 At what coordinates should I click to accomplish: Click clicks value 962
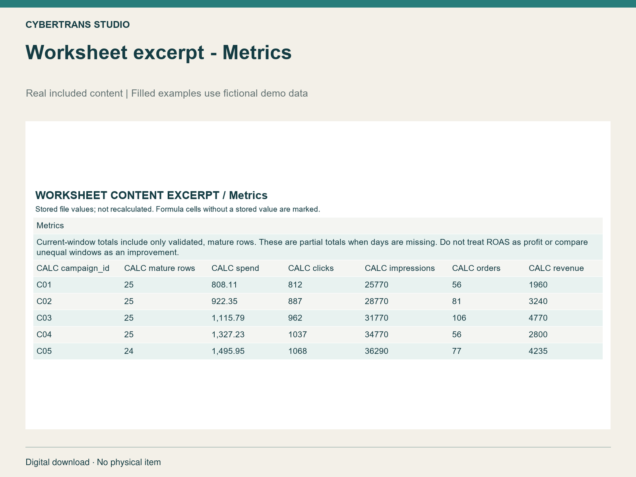tap(295, 318)
